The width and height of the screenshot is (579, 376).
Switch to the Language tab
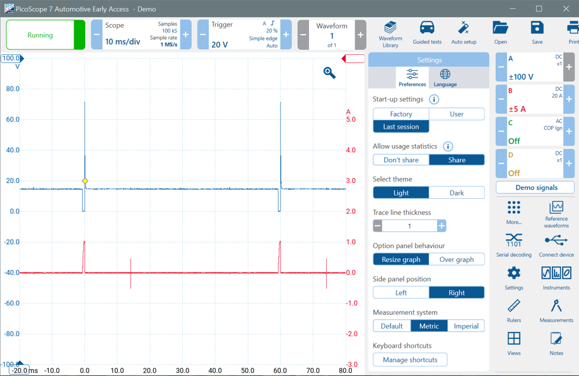(445, 78)
